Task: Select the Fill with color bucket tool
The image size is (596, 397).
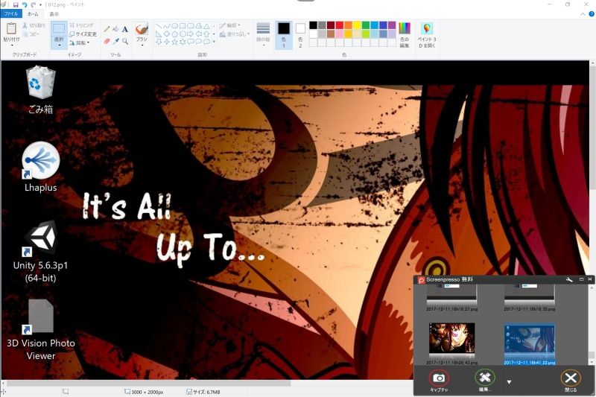Action: (x=115, y=29)
